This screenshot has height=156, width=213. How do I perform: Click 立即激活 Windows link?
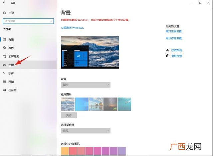pyautogui.click(x=73, y=28)
